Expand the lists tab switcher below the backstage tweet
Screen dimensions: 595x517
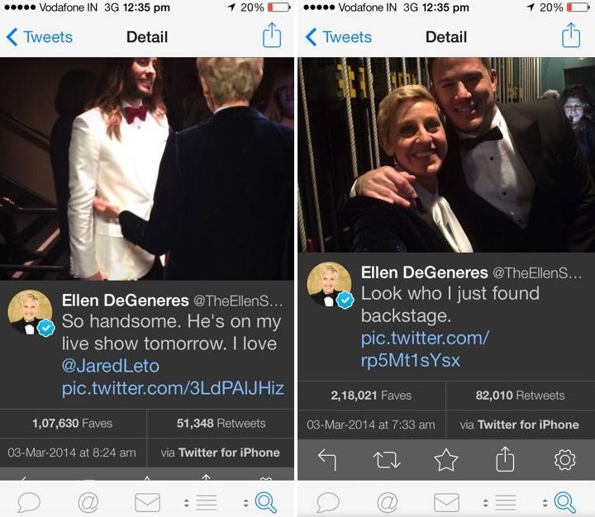tap(501, 501)
